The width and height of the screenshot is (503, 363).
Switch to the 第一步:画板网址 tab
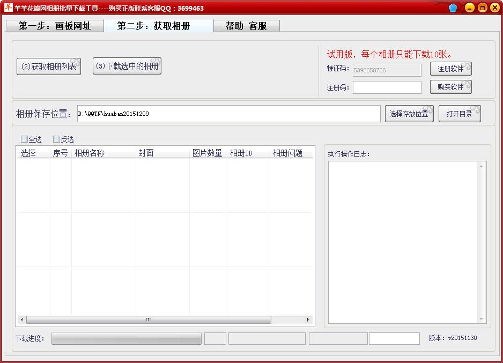55,26
